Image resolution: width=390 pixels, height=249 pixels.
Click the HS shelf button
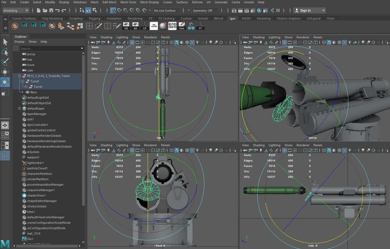[126, 26]
